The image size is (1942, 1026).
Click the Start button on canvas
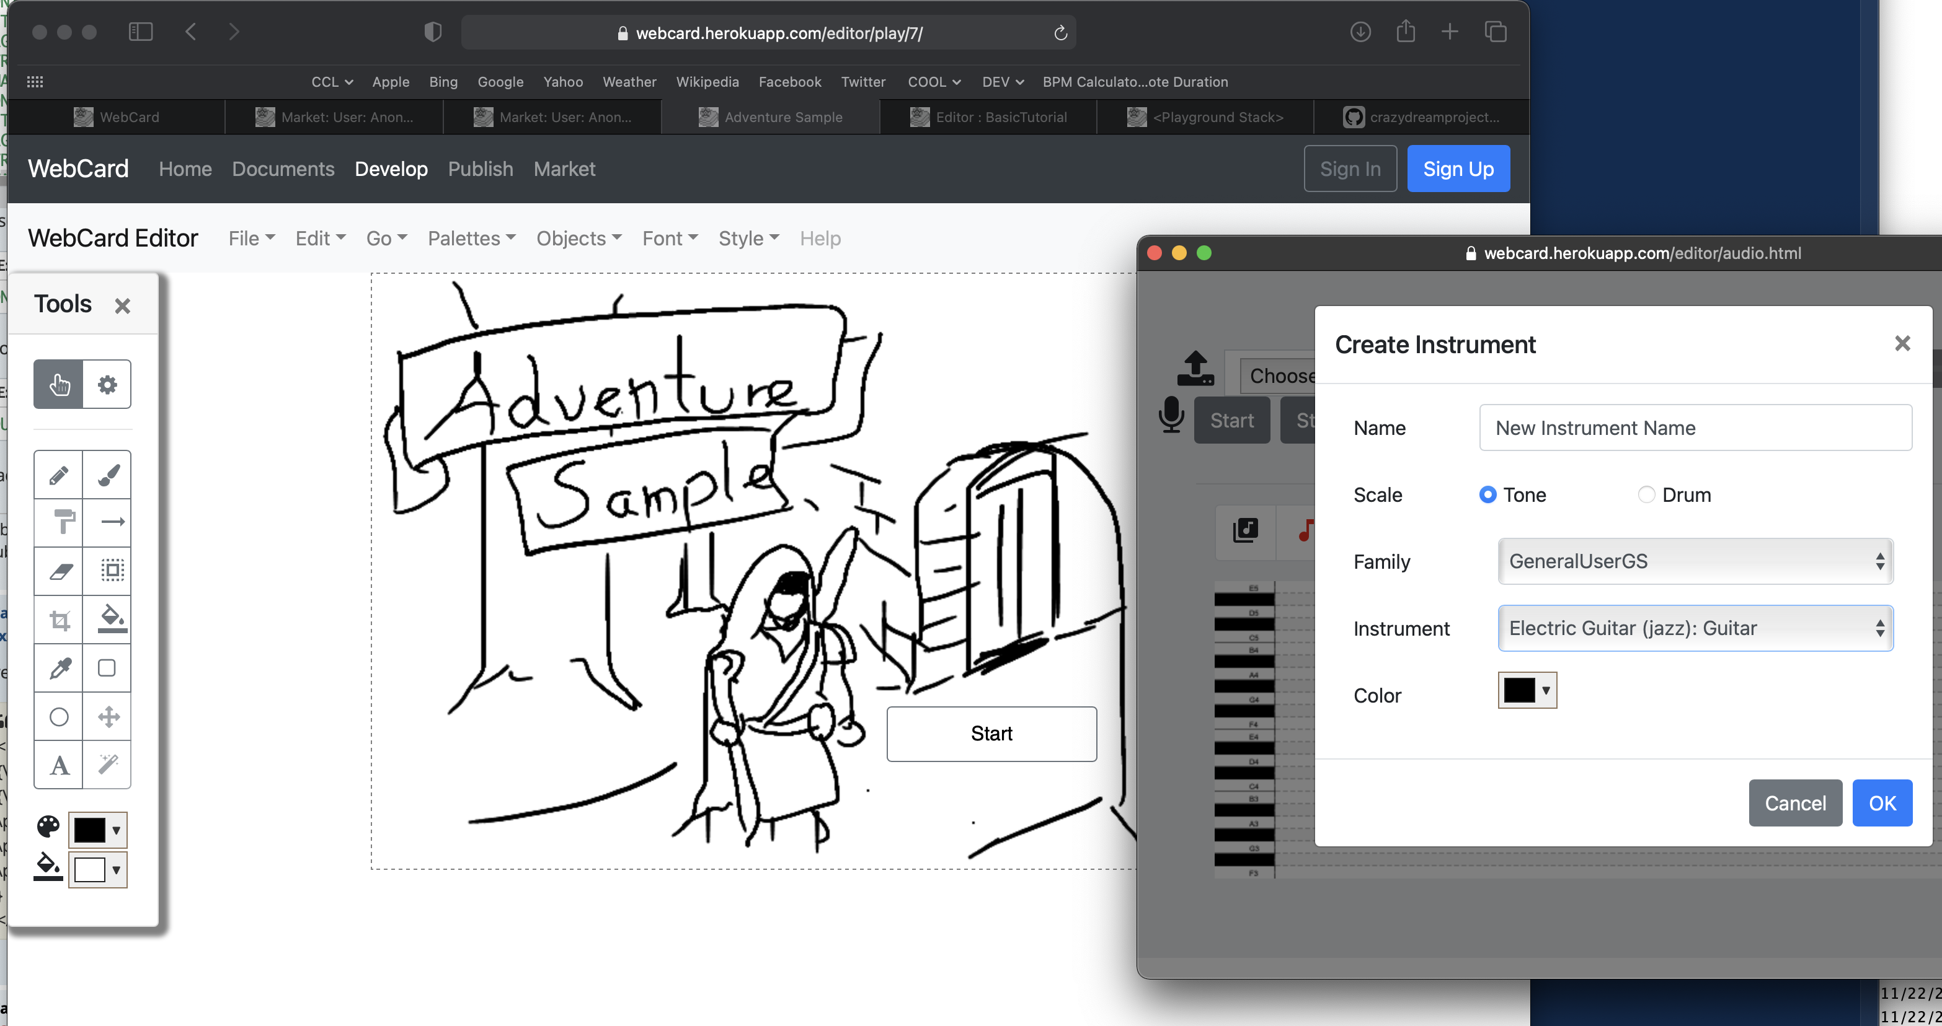(990, 733)
